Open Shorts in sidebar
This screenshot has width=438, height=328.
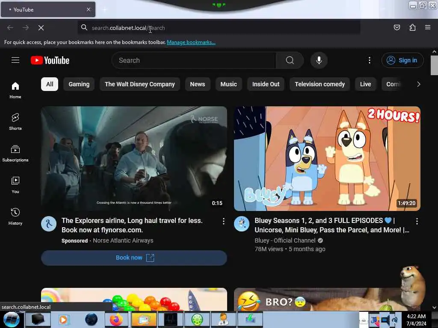click(x=15, y=122)
